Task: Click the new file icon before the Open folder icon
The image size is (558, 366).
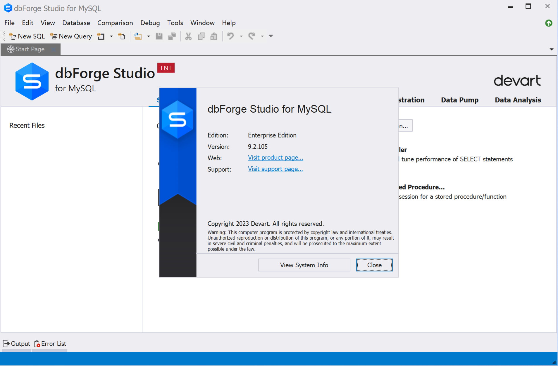Action: pyautogui.click(x=122, y=36)
